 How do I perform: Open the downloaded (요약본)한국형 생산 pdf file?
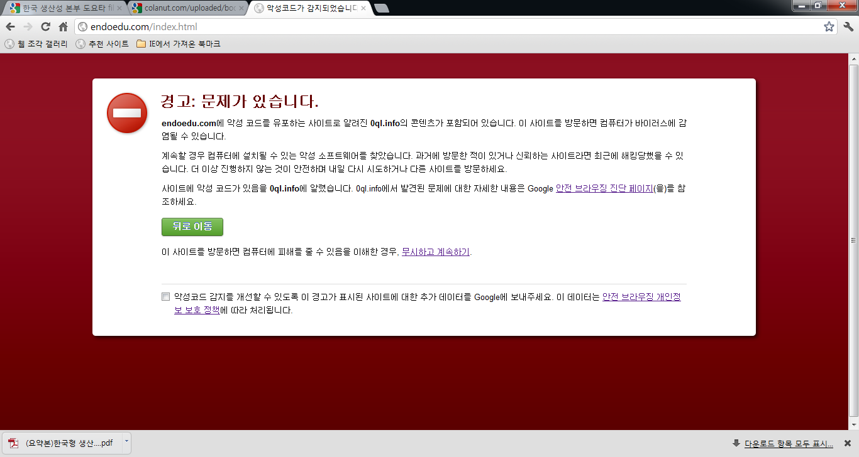coord(62,443)
